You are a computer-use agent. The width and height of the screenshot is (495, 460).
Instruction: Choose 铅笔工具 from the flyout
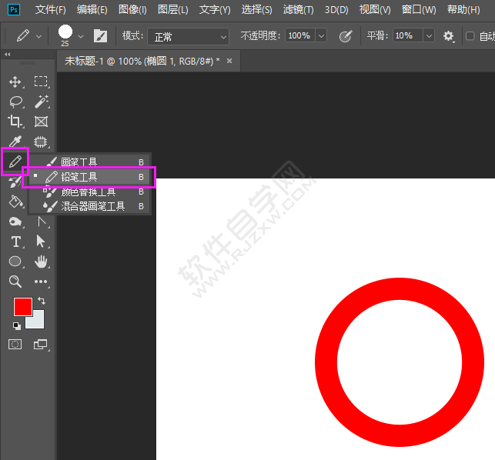coord(89,177)
